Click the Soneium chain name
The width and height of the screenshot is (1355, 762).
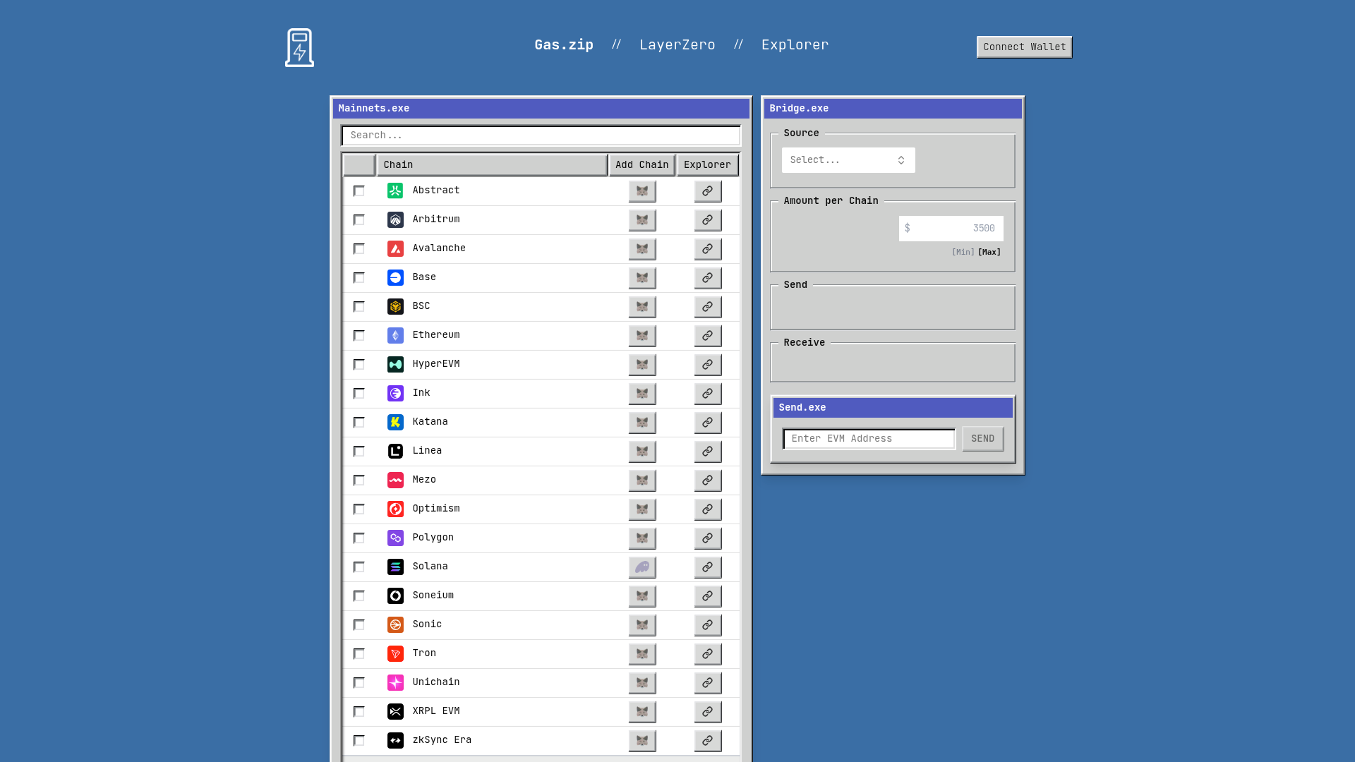click(433, 595)
